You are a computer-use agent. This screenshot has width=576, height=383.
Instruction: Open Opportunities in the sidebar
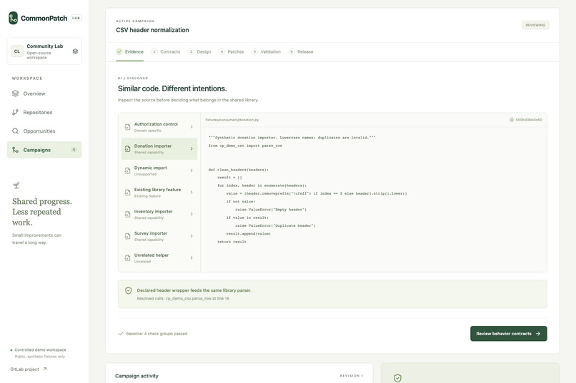pos(44,131)
